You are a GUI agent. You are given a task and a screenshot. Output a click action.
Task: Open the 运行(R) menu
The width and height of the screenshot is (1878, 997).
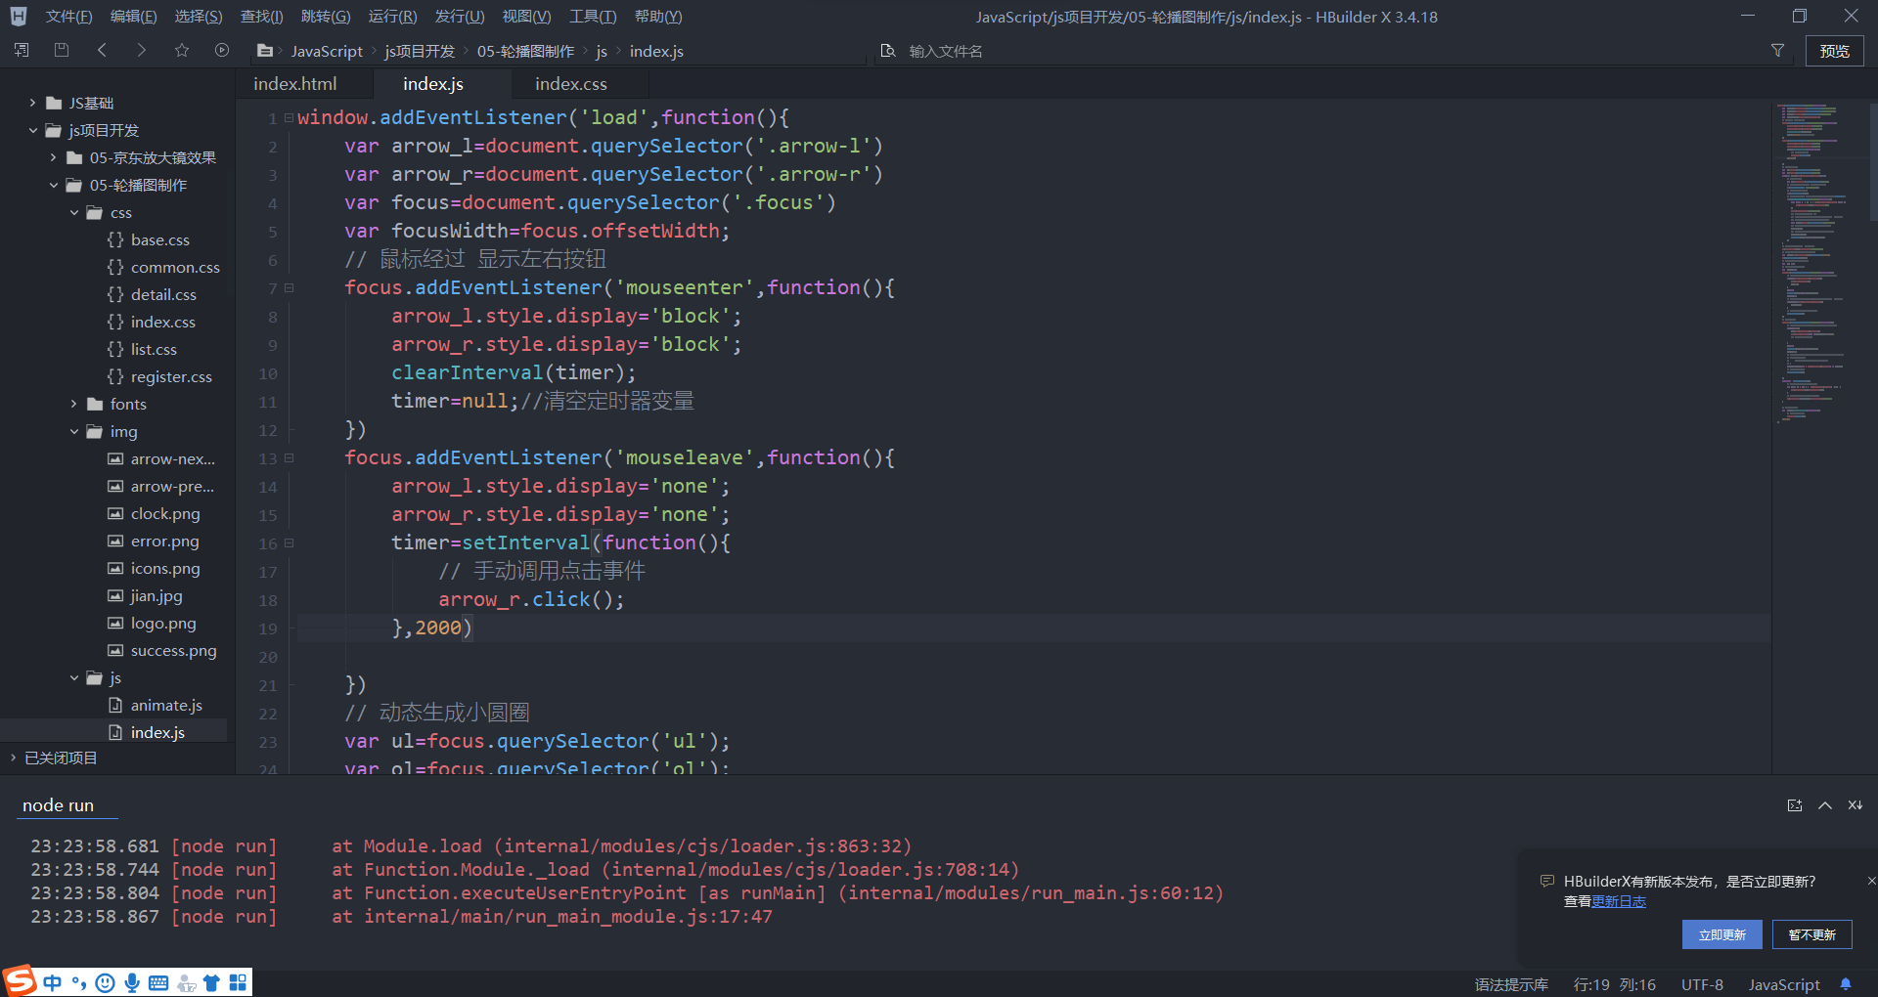pos(391,16)
